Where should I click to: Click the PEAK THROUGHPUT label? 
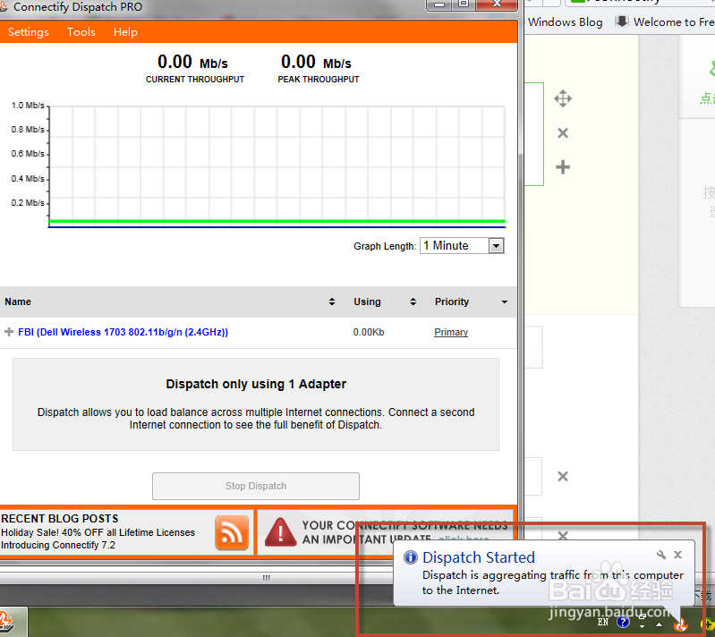click(x=319, y=80)
